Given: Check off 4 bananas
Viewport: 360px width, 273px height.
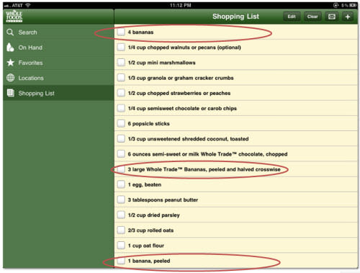Looking at the screenshot, I should pyautogui.click(x=121, y=32).
